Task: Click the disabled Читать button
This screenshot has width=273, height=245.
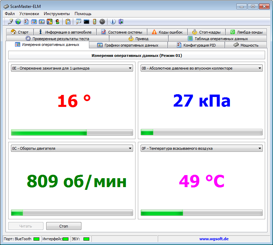Action: click(x=26, y=226)
